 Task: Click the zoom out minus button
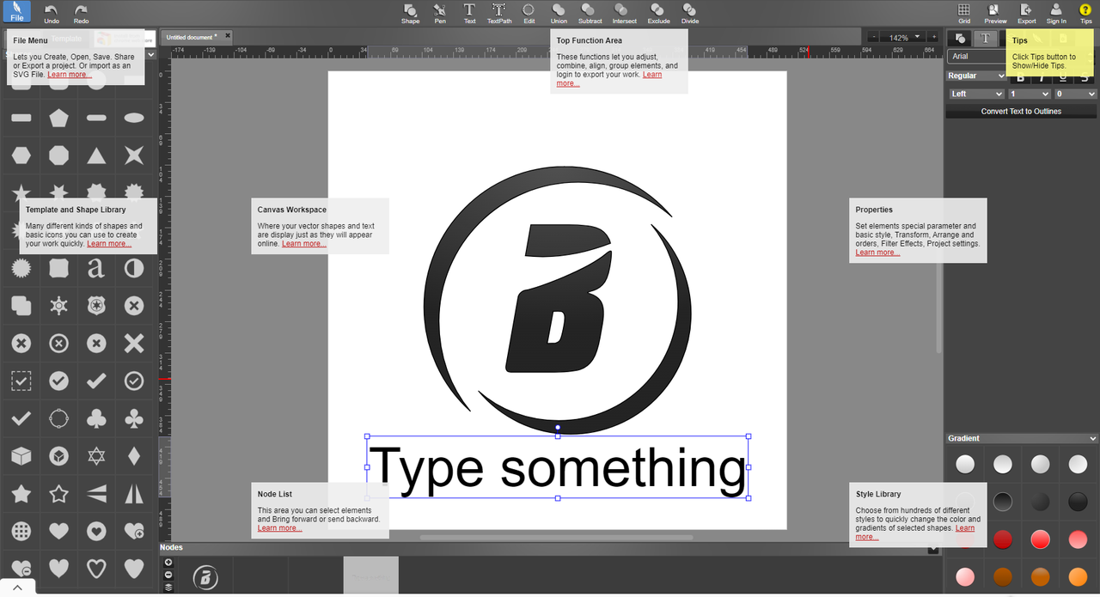click(874, 37)
